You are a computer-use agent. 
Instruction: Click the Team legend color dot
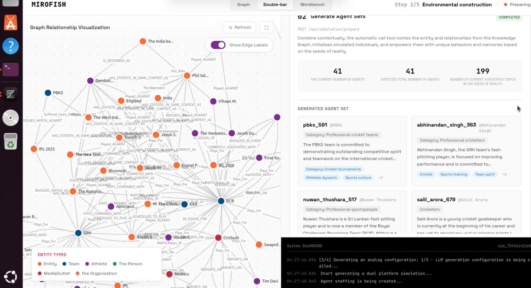(x=64, y=264)
